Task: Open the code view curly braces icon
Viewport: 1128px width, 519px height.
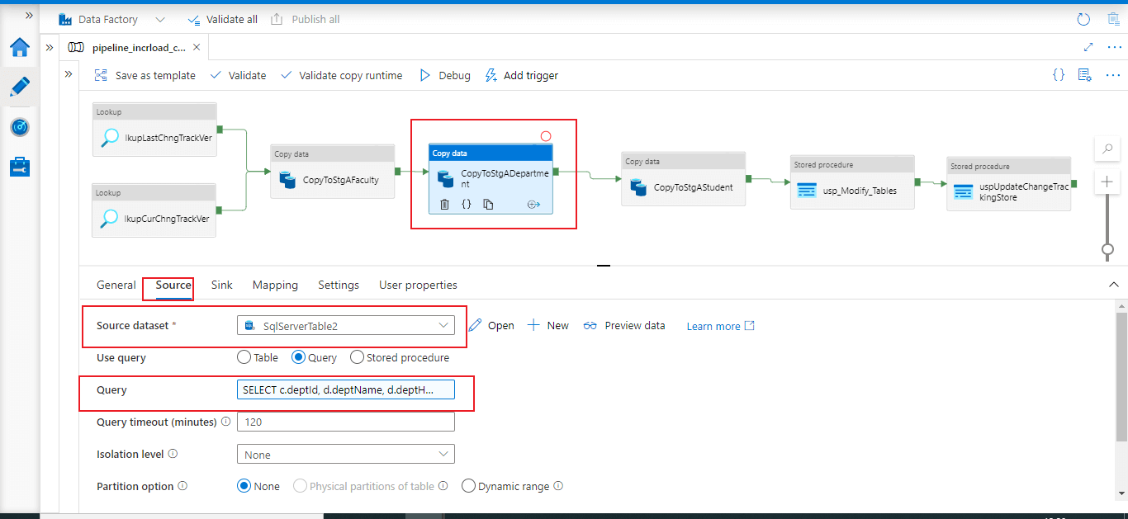Action: (1059, 74)
